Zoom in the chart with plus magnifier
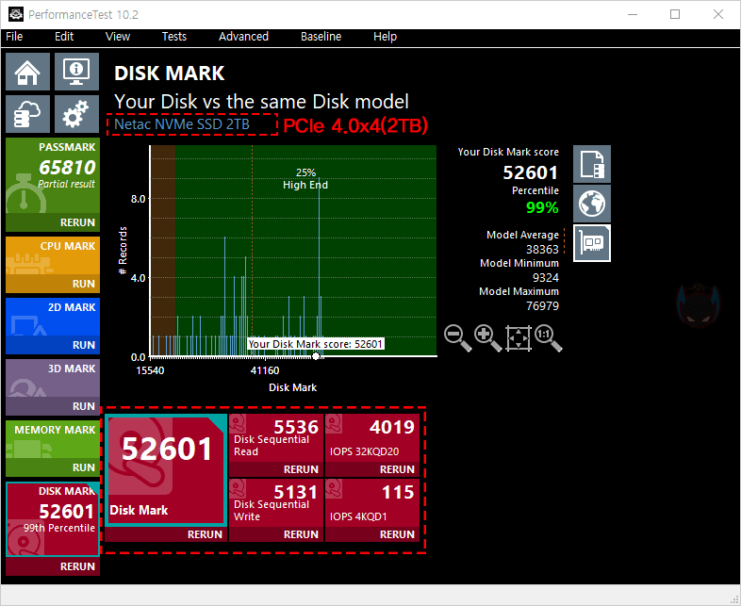Screen dimensions: 741x606 tap(487, 338)
